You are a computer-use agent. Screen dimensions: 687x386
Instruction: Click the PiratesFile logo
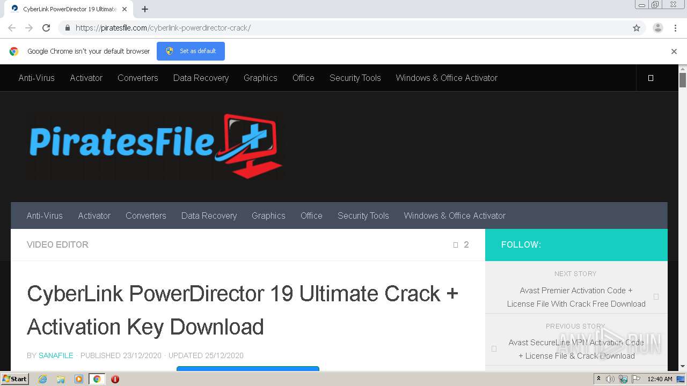(x=155, y=146)
